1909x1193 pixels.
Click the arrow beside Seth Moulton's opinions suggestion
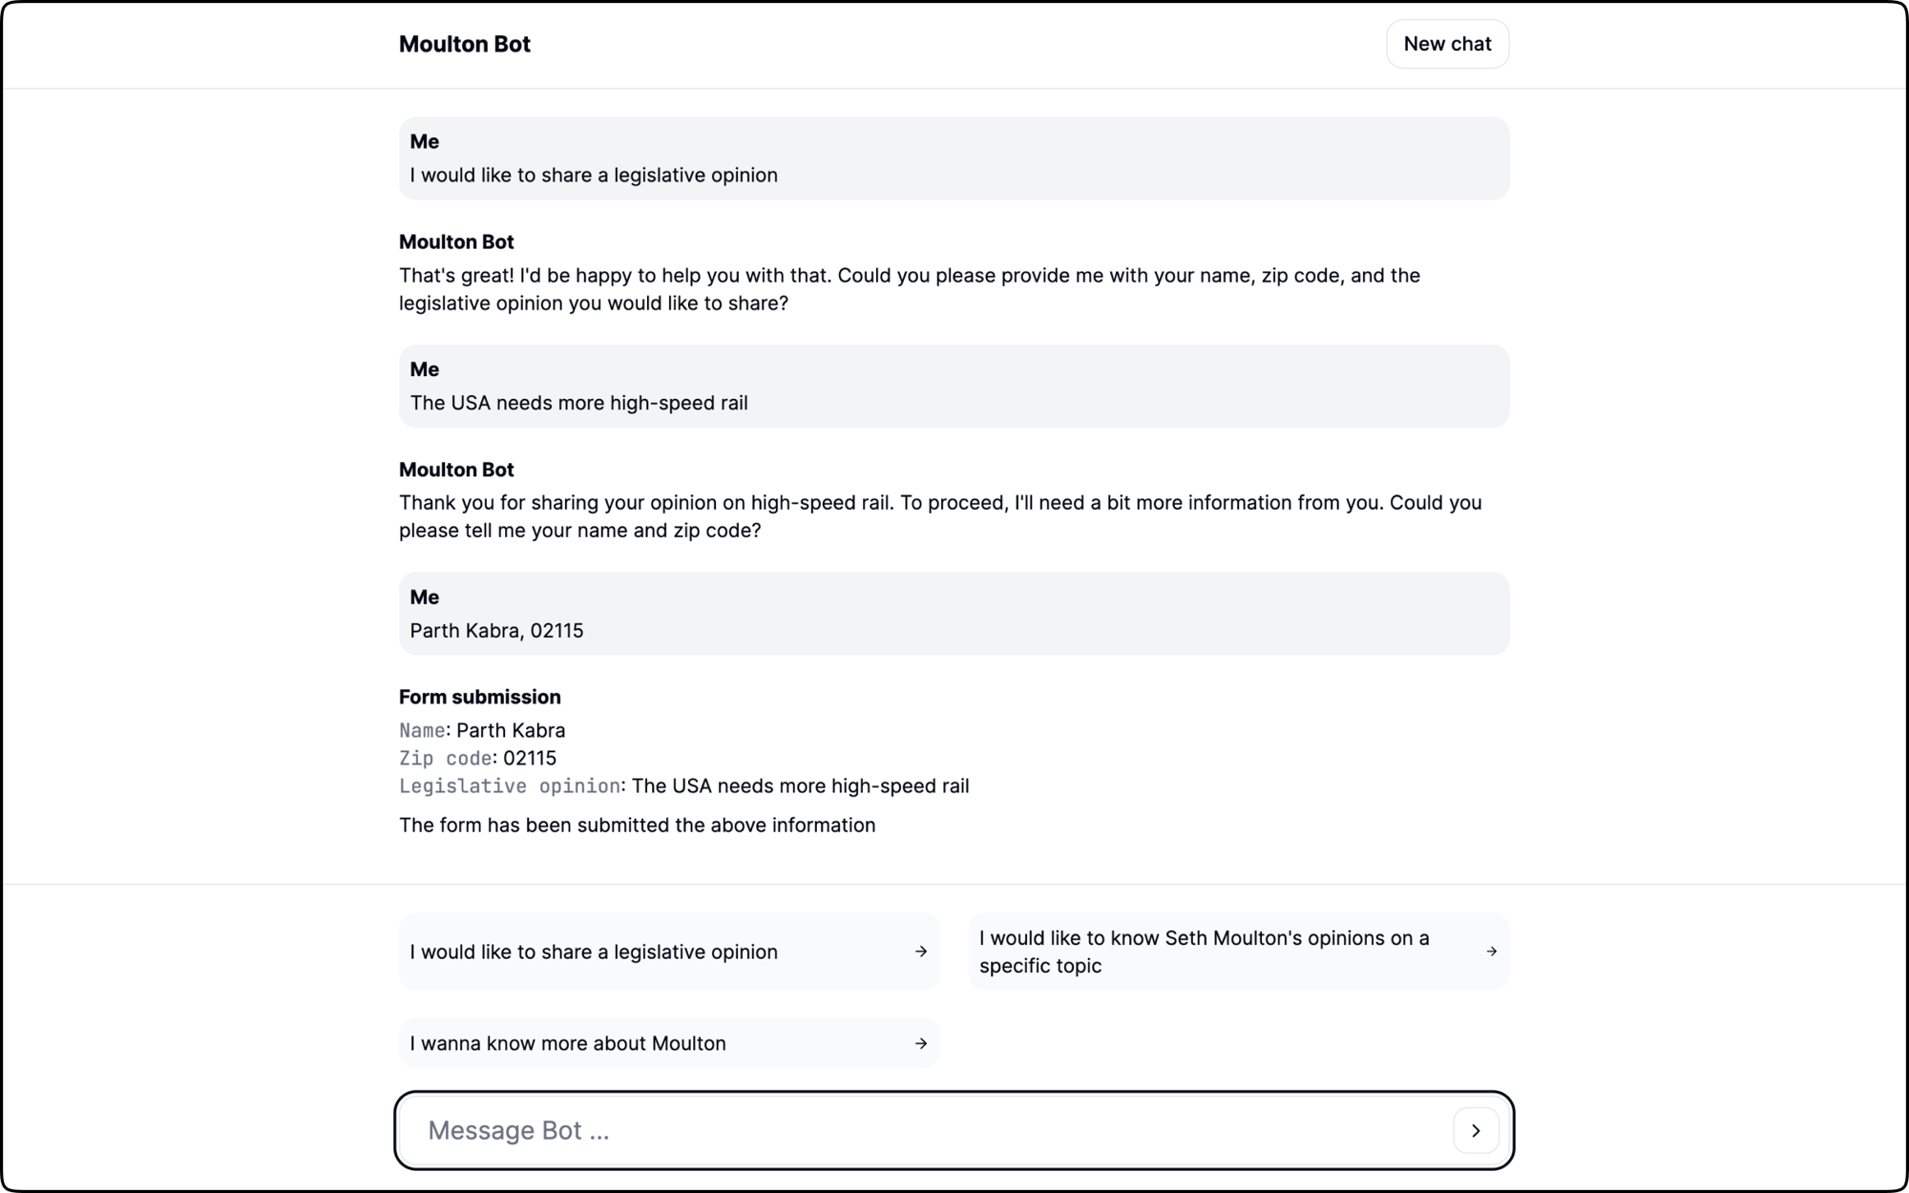[1491, 952]
